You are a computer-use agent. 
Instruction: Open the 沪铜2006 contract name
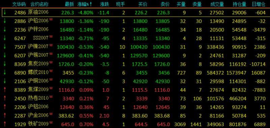click(38, 81)
